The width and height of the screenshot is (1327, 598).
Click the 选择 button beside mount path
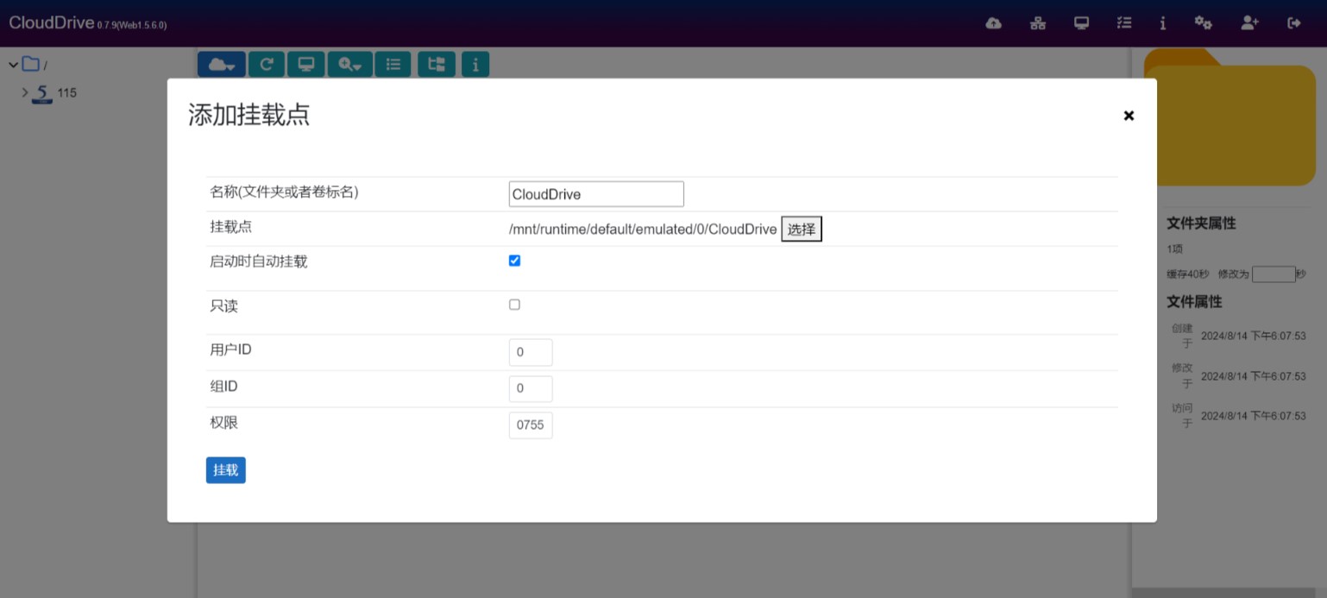coord(801,230)
